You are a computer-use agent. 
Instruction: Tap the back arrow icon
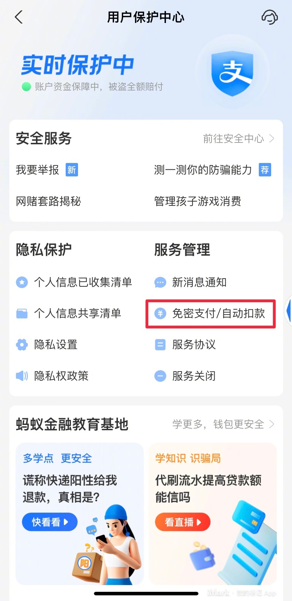pyautogui.click(x=19, y=17)
